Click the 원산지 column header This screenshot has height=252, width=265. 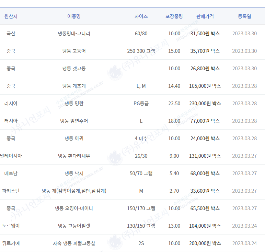(x=11, y=16)
